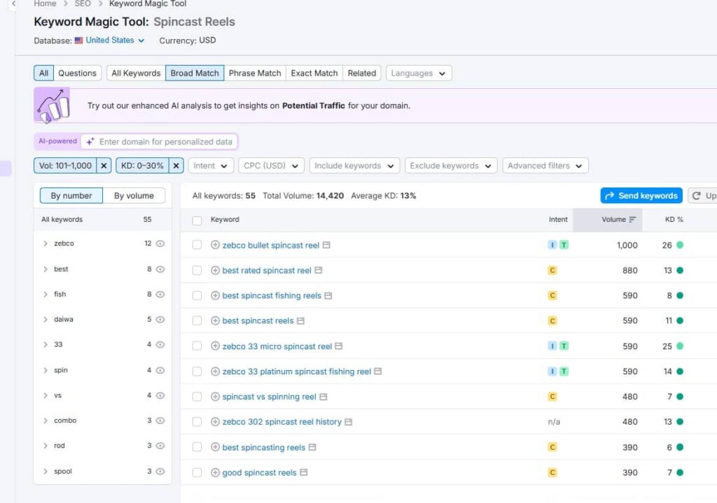The width and height of the screenshot is (717, 503).
Task: Click the eye icon next to the "daiwa" group
Action: point(159,320)
